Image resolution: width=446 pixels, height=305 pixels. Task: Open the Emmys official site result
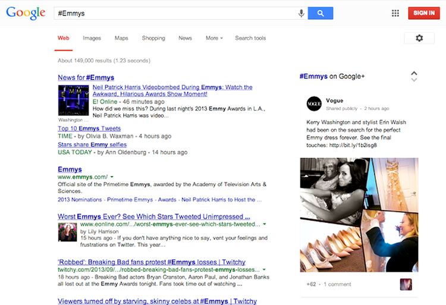click(70, 169)
